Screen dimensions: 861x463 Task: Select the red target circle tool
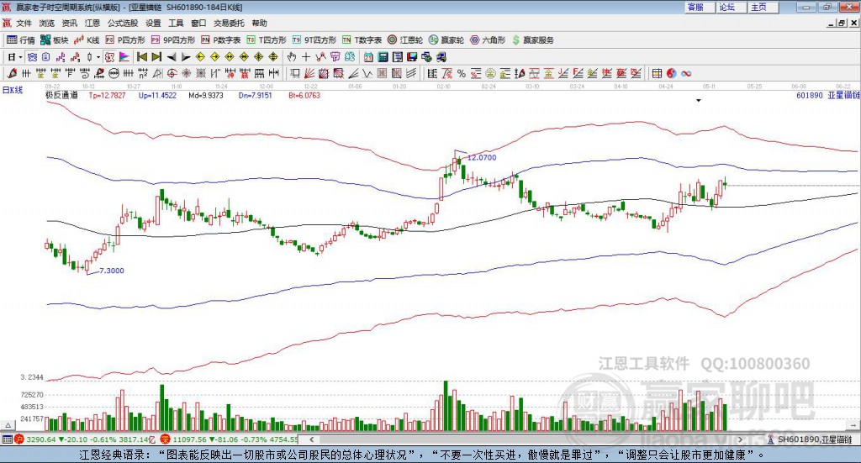172,73
